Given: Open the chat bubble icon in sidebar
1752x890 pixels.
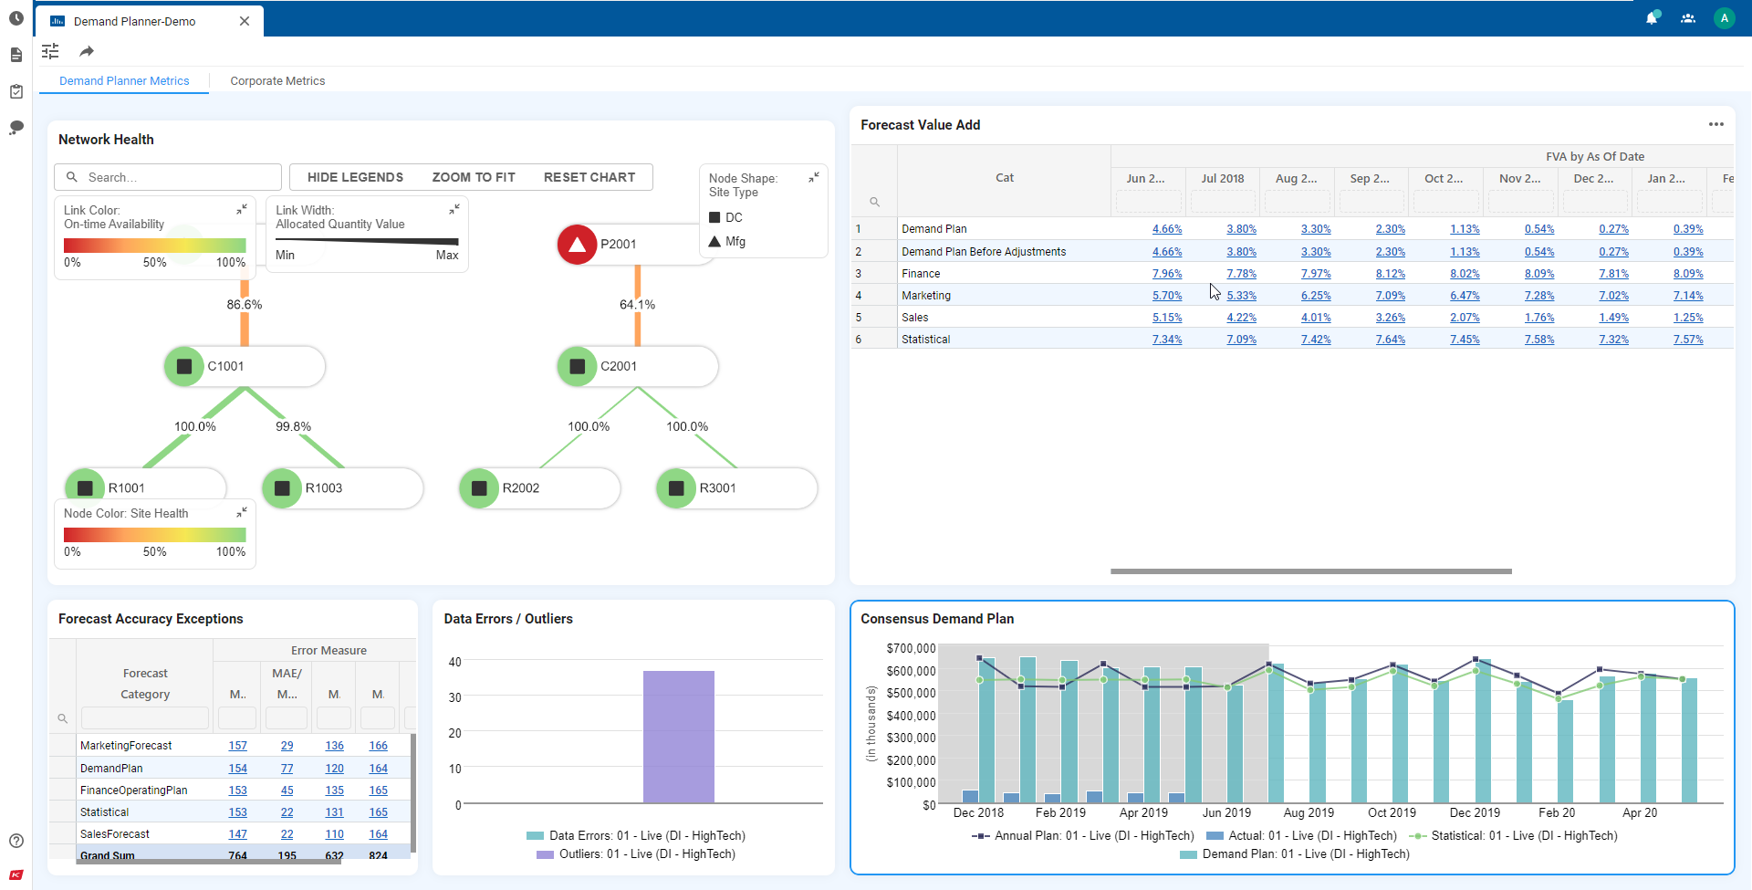Looking at the screenshot, I should pyautogui.click(x=16, y=128).
